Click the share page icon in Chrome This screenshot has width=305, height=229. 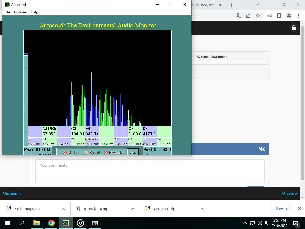tap(248, 16)
